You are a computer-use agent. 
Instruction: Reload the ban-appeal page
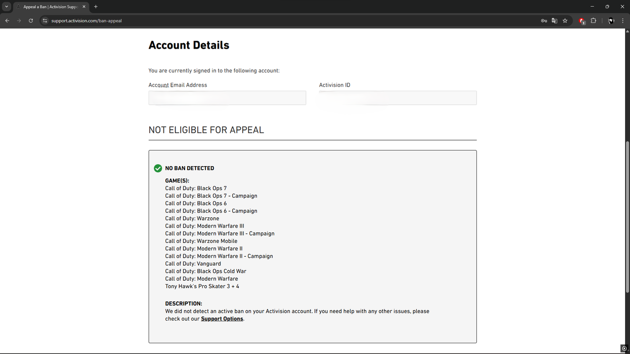[x=31, y=21]
